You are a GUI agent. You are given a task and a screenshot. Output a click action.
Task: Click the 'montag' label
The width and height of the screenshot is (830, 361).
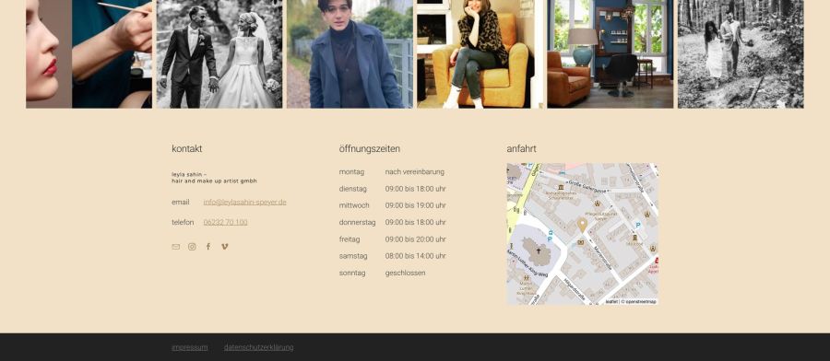point(351,172)
